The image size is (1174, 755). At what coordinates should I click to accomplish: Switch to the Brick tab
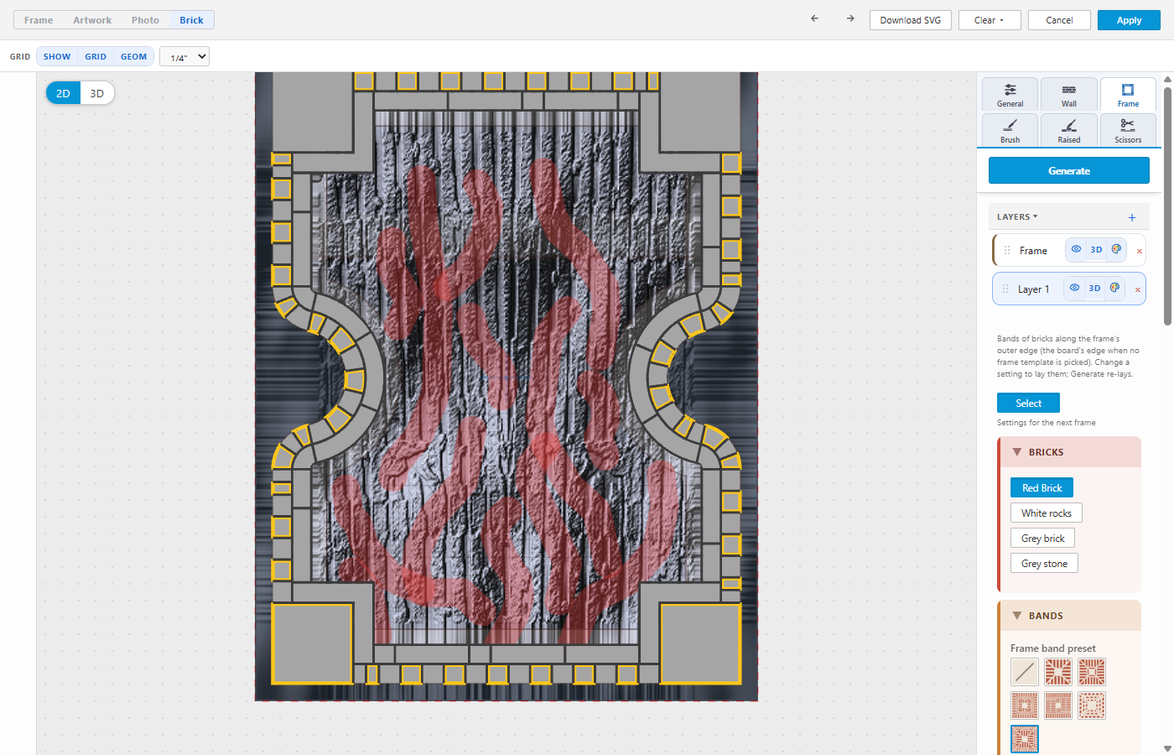(x=191, y=20)
